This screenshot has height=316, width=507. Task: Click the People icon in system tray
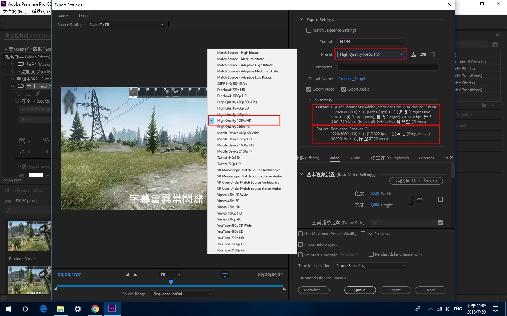tap(418, 309)
